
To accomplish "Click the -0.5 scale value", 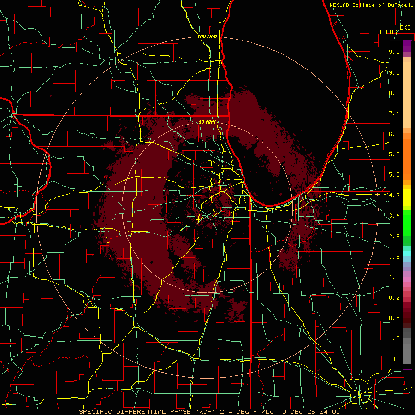I will click(x=392, y=318).
